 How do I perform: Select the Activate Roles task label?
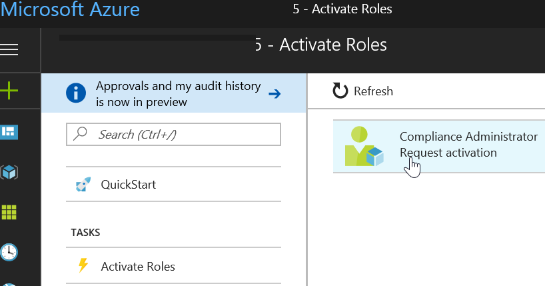(x=138, y=266)
